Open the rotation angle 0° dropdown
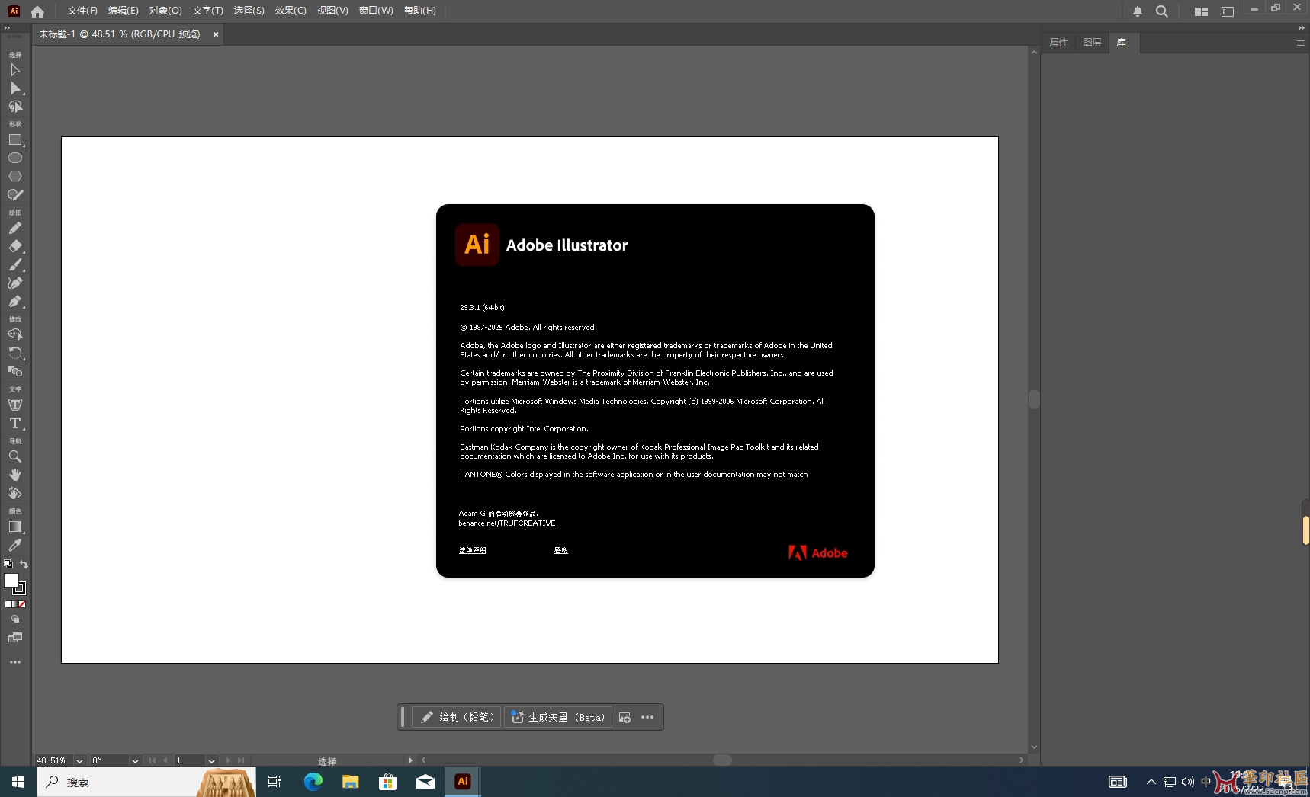The width and height of the screenshot is (1310, 797). [x=135, y=760]
